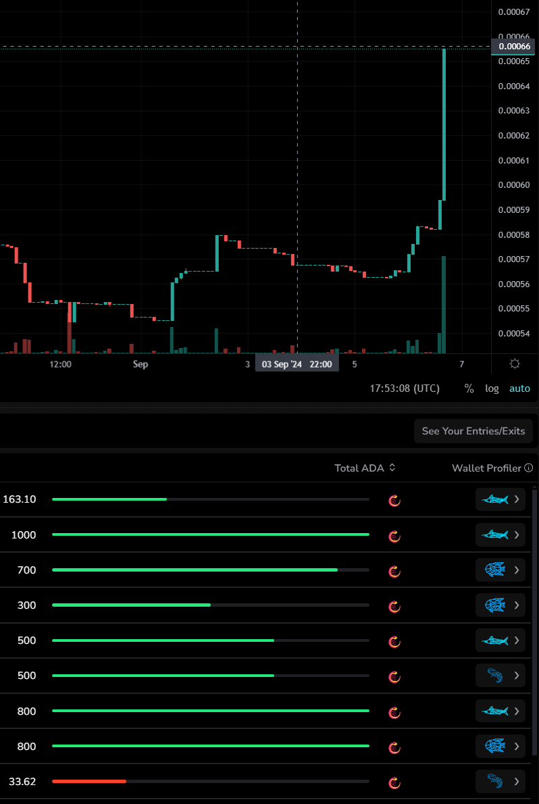Click the green progress bar in 163.10 row
This screenshot has width=539, height=804.
coord(109,499)
